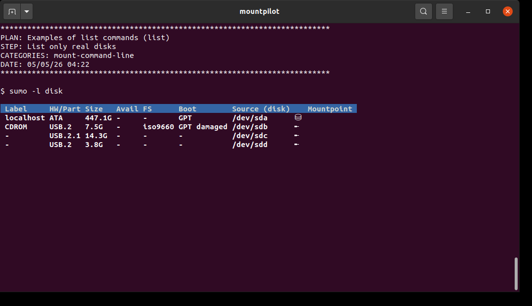Click the HW/Part column header
The width and height of the screenshot is (532, 306).
pos(65,108)
